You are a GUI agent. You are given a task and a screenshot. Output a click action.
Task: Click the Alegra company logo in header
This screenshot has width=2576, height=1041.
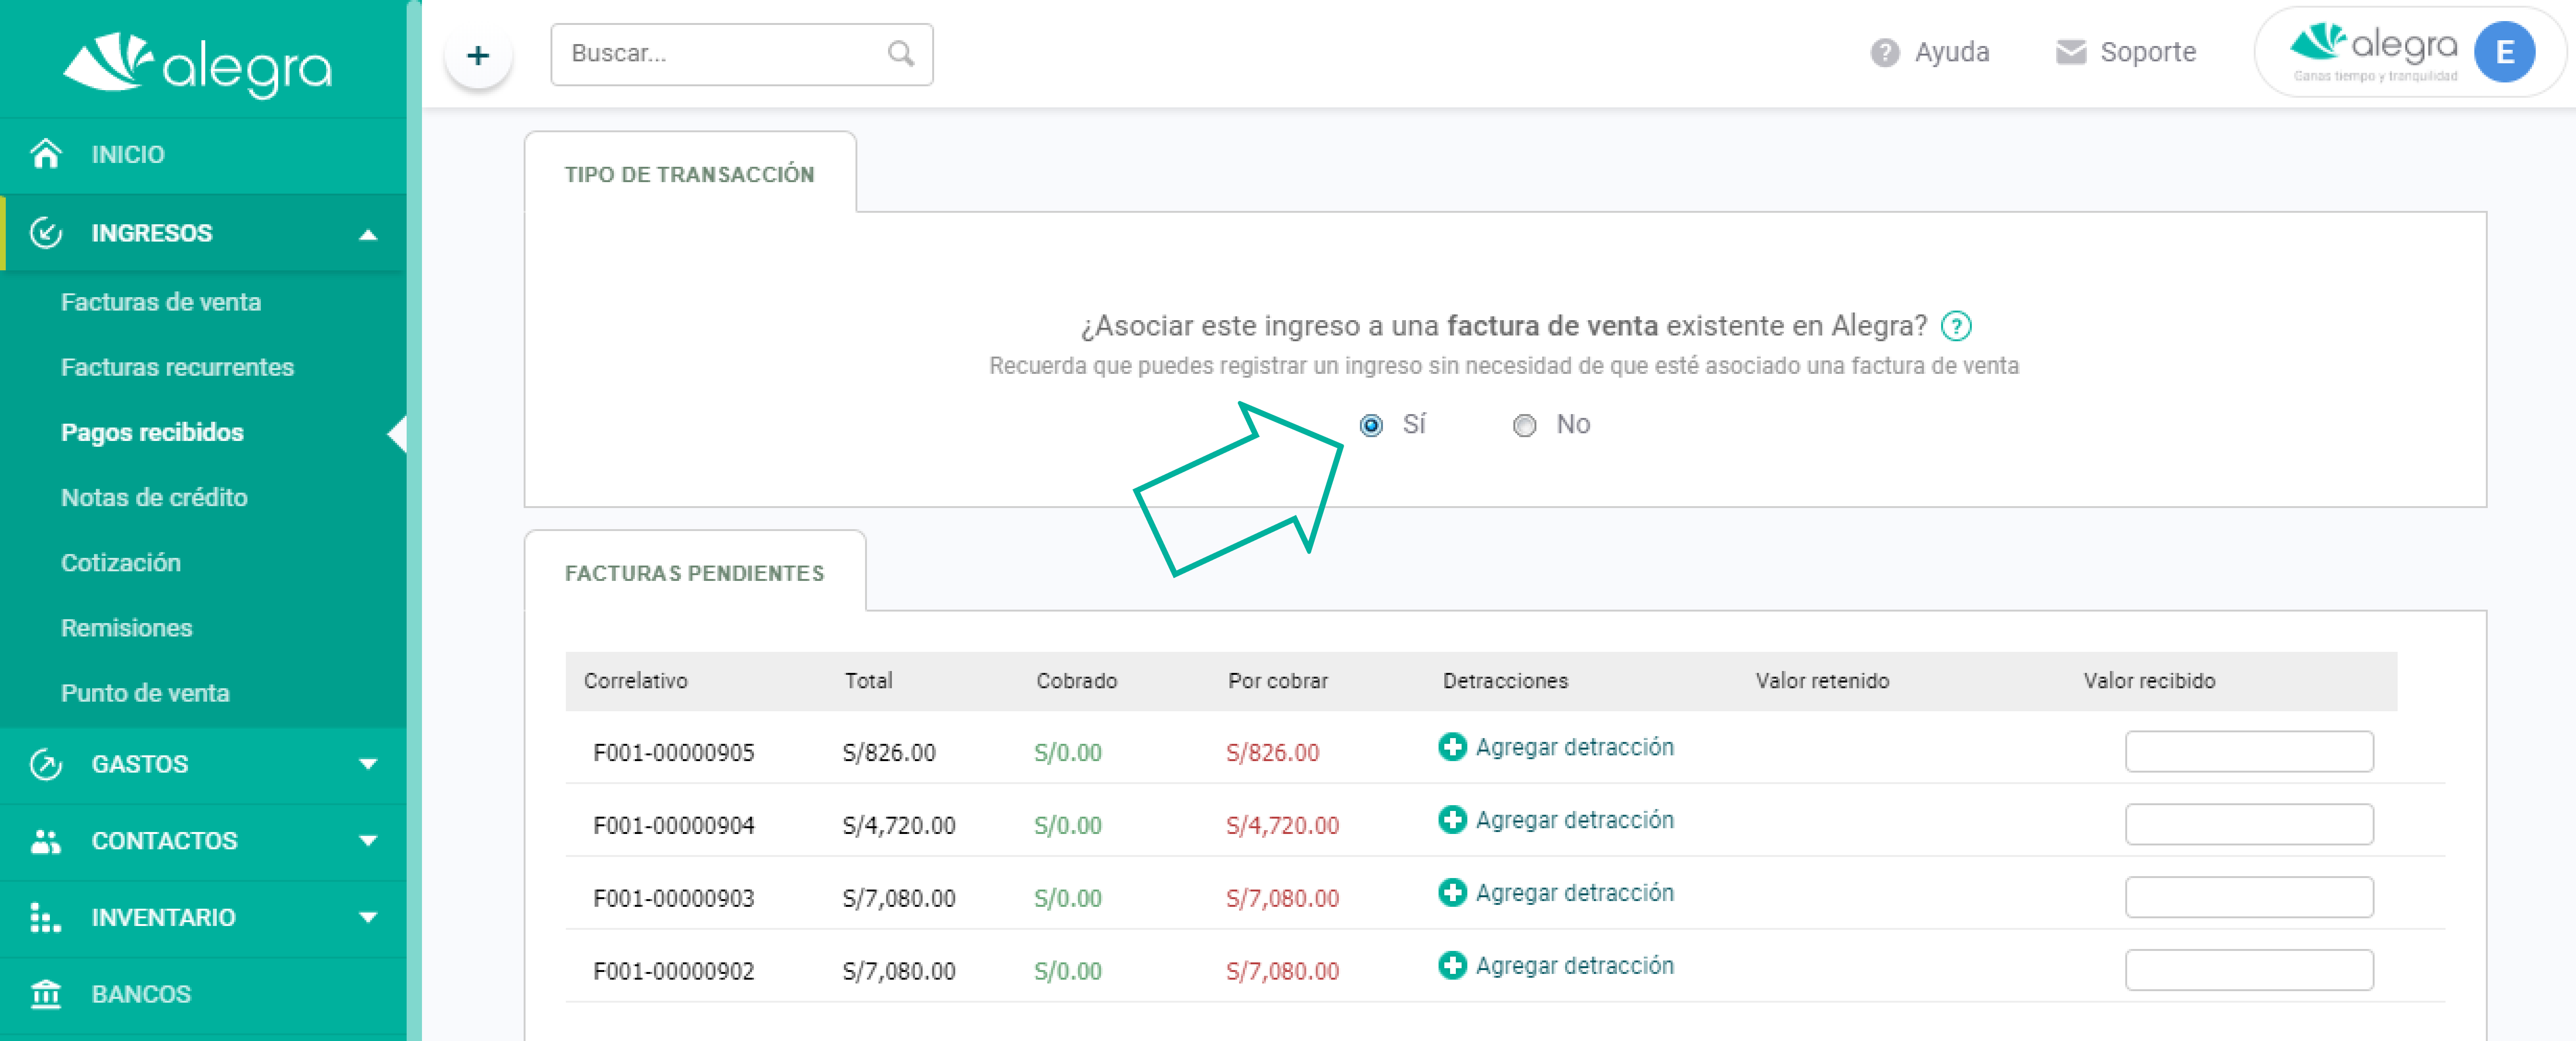point(2375,52)
